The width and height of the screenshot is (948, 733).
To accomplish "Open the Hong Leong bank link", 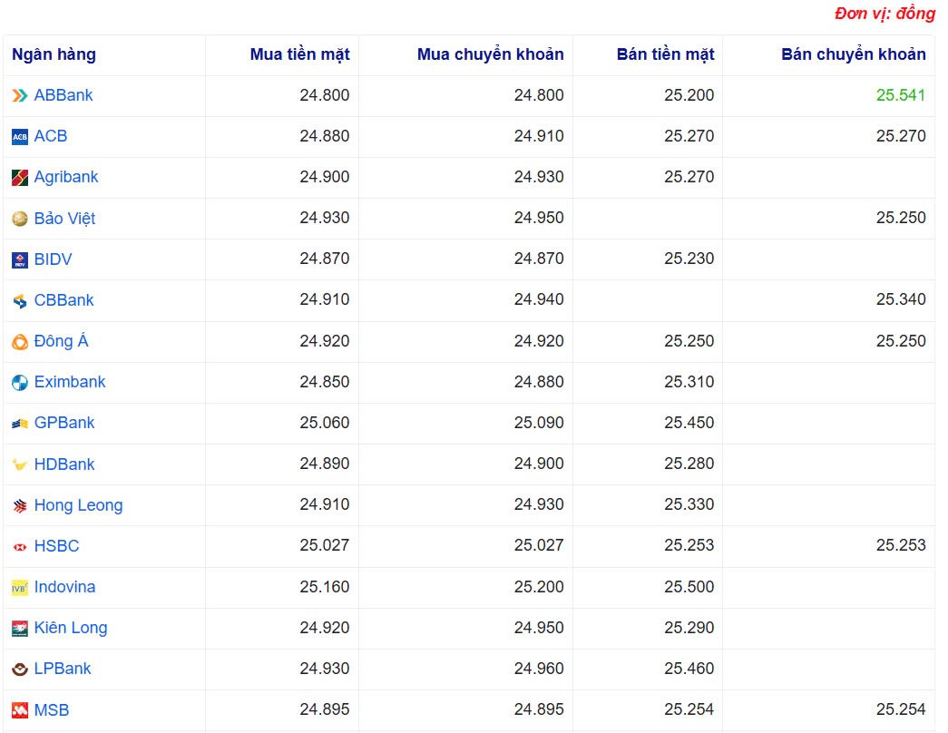I will 78,505.
